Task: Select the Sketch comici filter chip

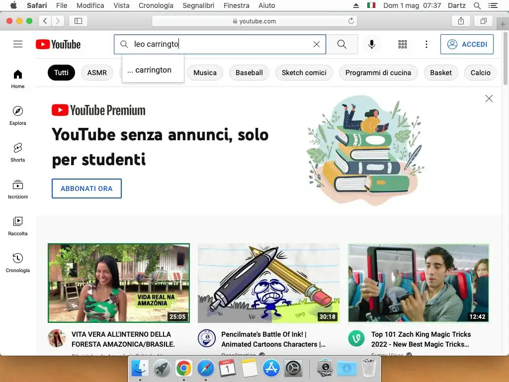Action: tap(304, 73)
